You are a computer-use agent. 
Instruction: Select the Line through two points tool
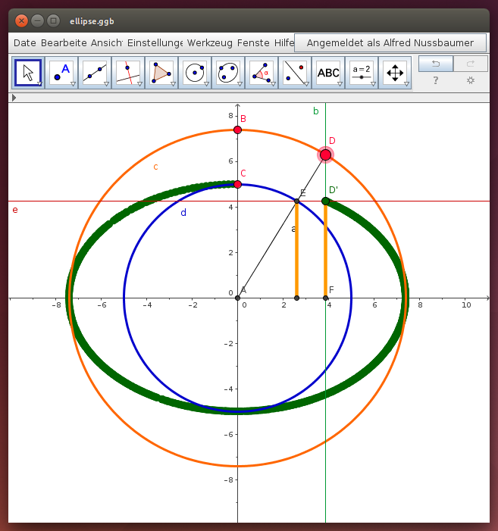(x=95, y=73)
